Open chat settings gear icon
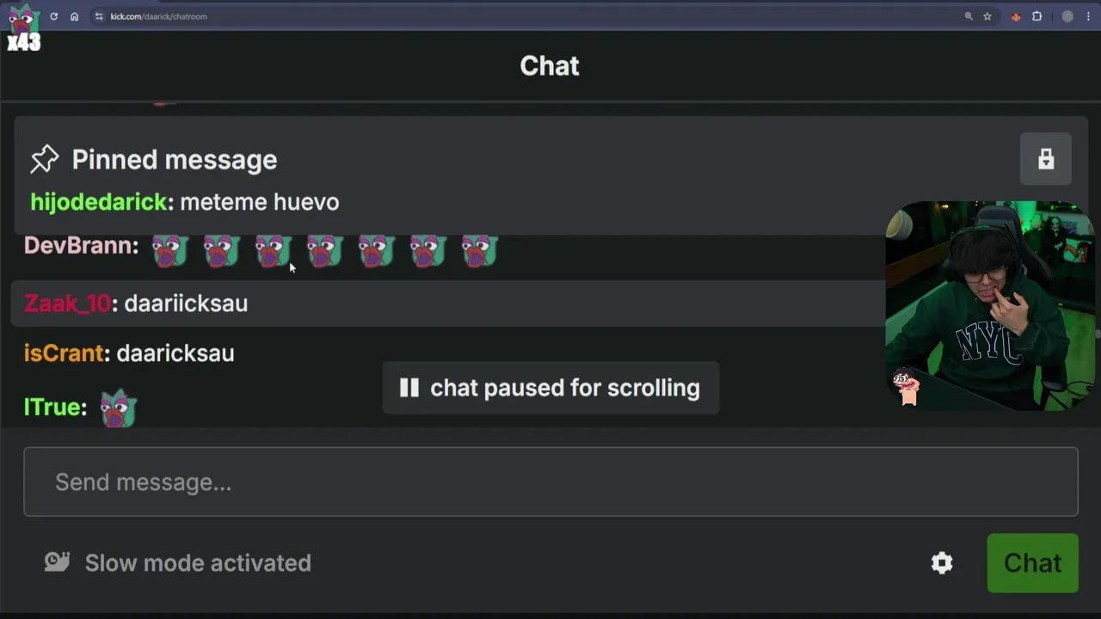The height and width of the screenshot is (619, 1101). click(x=942, y=563)
